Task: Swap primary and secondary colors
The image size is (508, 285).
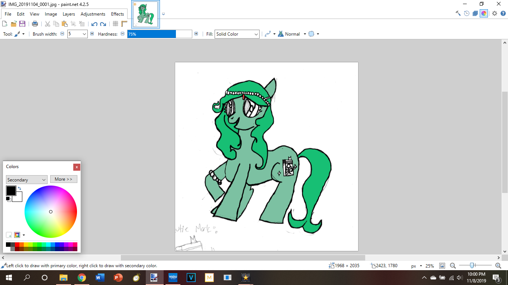Action: pyautogui.click(x=19, y=189)
